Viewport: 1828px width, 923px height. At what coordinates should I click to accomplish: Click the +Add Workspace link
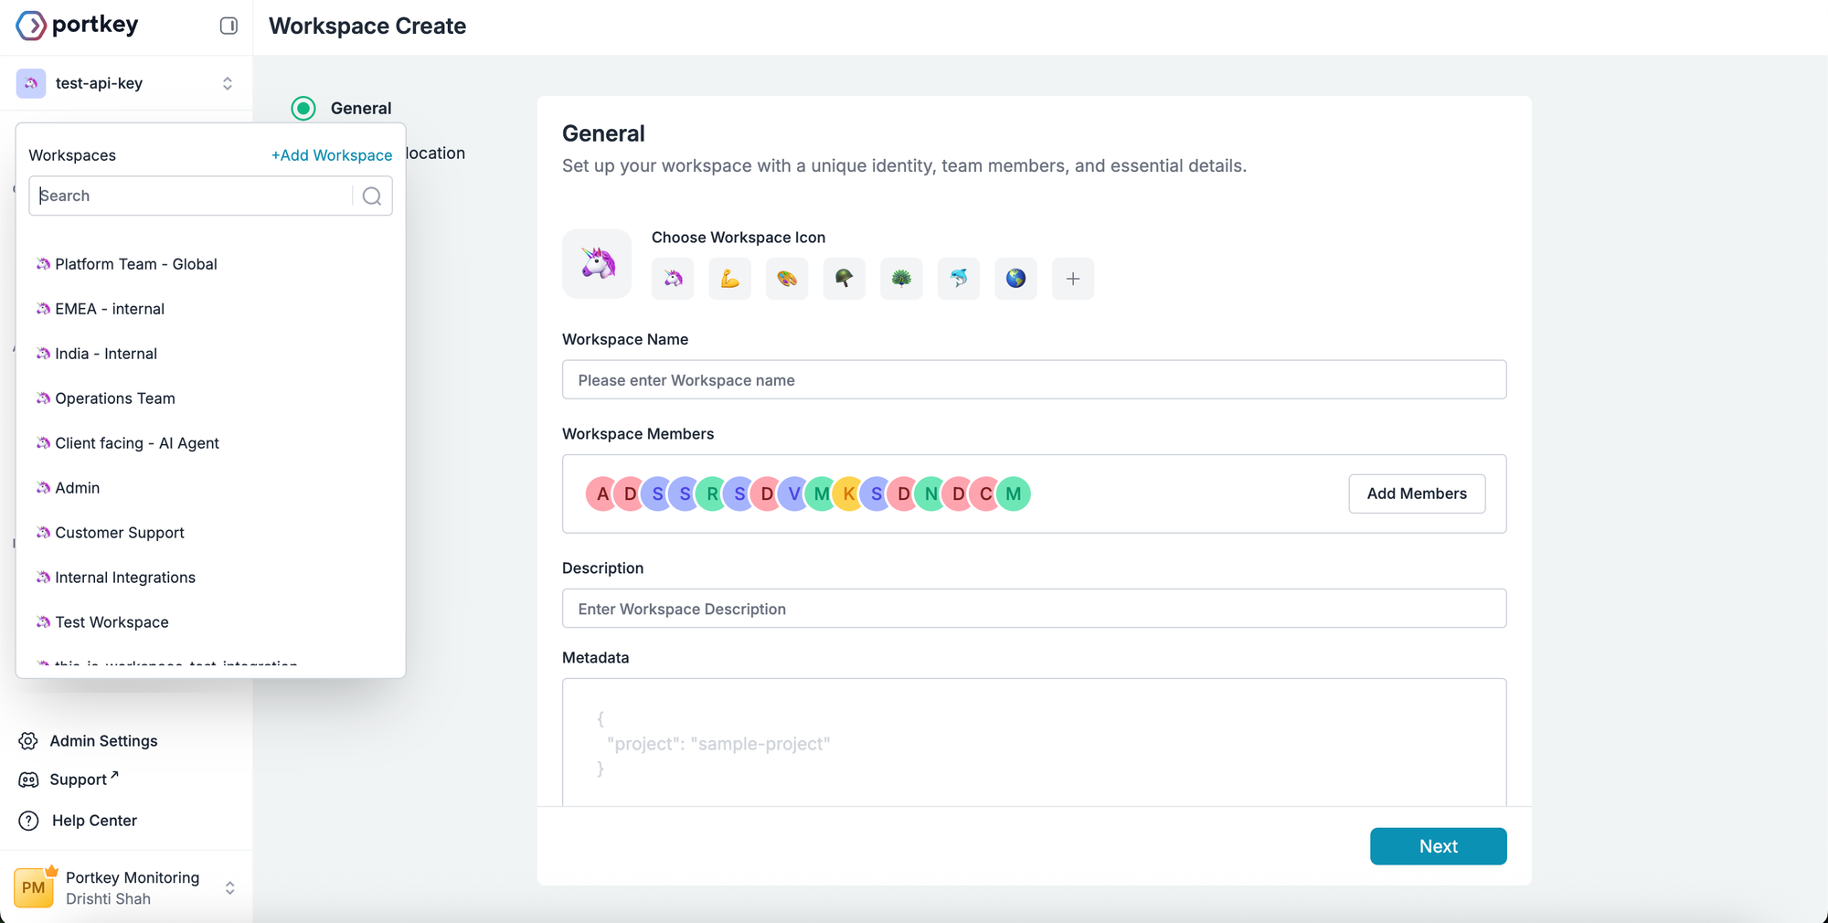tap(332, 155)
